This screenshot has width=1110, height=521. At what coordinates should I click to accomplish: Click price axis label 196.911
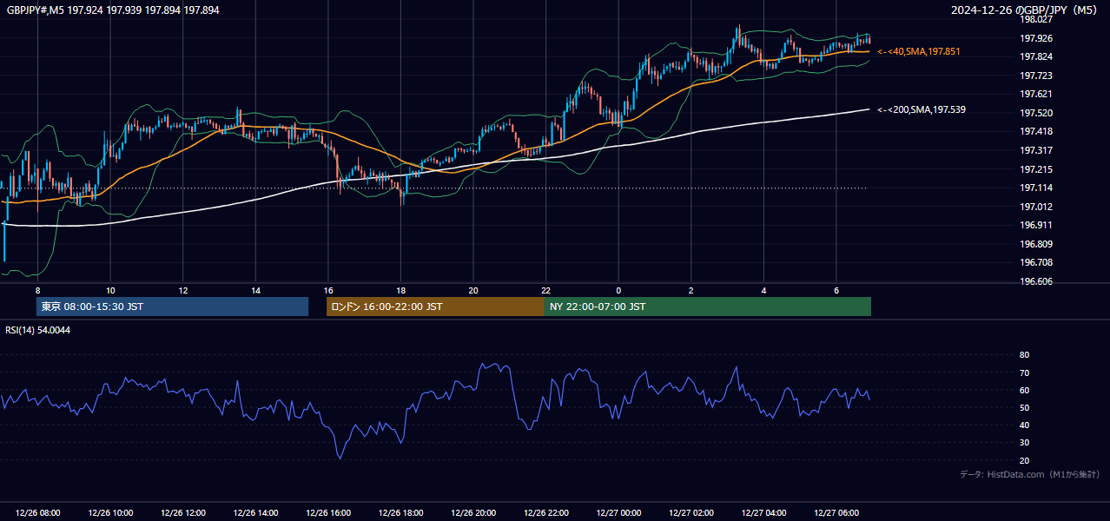point(1035,225)
